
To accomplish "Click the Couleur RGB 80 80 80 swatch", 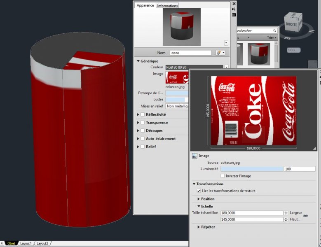I will [x=194, y=67].
